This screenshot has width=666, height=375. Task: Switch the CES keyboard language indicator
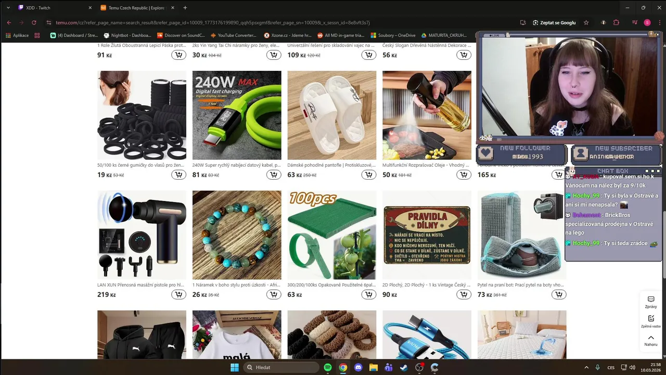[611, 367]
